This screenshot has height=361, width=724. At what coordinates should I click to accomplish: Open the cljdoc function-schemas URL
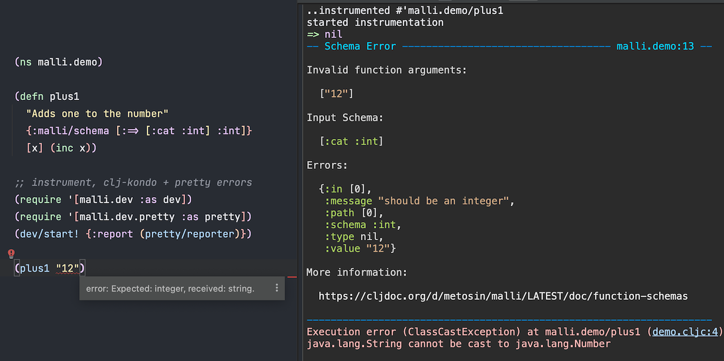(x=503, y=296)
